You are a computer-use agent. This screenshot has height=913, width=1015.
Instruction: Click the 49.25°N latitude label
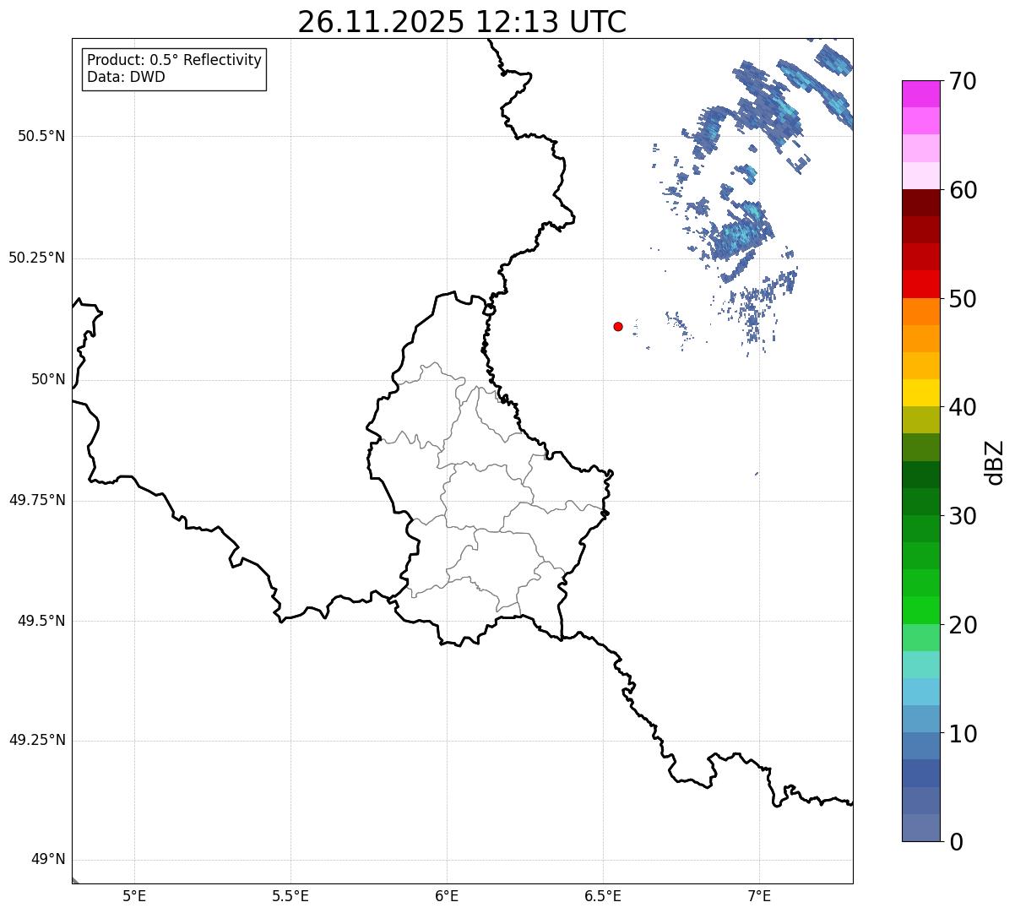(x=37, y=740)
